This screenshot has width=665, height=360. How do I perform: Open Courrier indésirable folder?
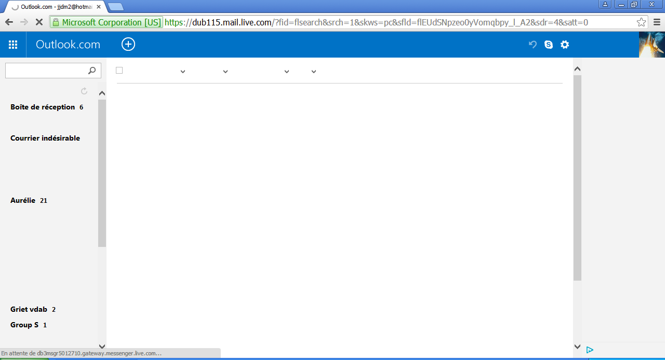tap(45, 138)
